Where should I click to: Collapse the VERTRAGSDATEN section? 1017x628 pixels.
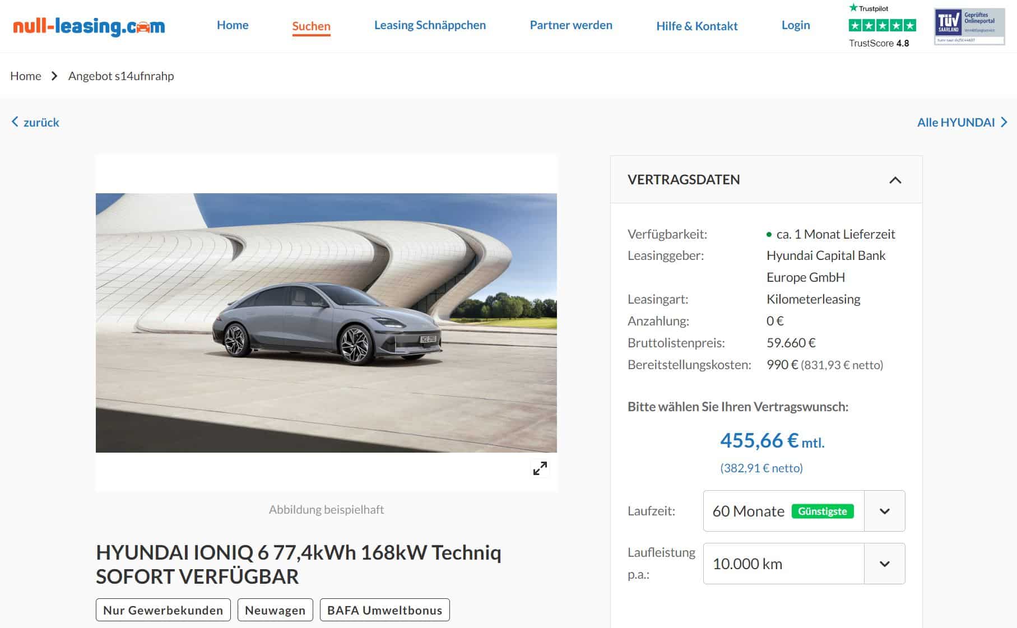pos(895,180)
